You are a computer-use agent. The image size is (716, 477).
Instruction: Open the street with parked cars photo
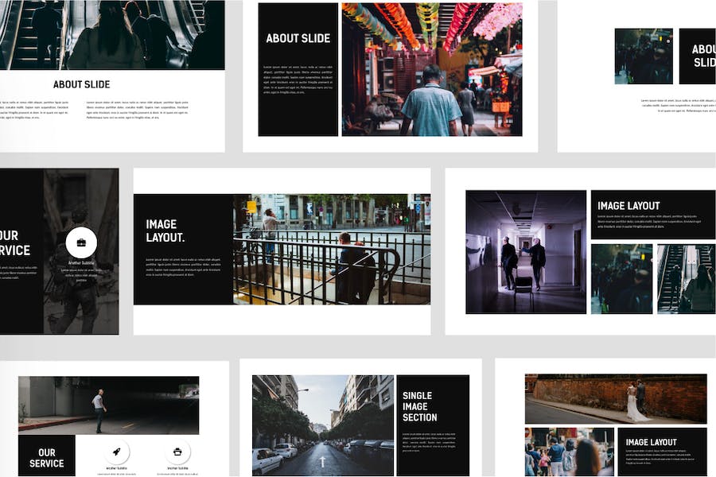tap(323, 425)
